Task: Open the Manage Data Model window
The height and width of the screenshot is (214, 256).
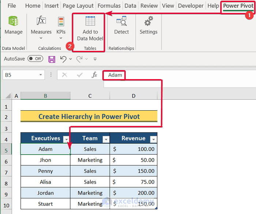Action: click(x=14, y=25)
